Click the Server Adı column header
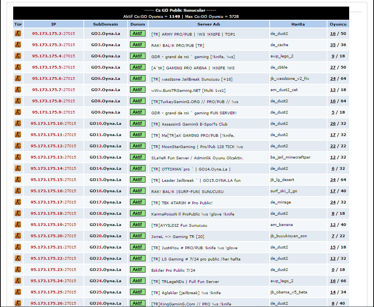The height and width of the screenshot is (307, 374). click(209, 24)
